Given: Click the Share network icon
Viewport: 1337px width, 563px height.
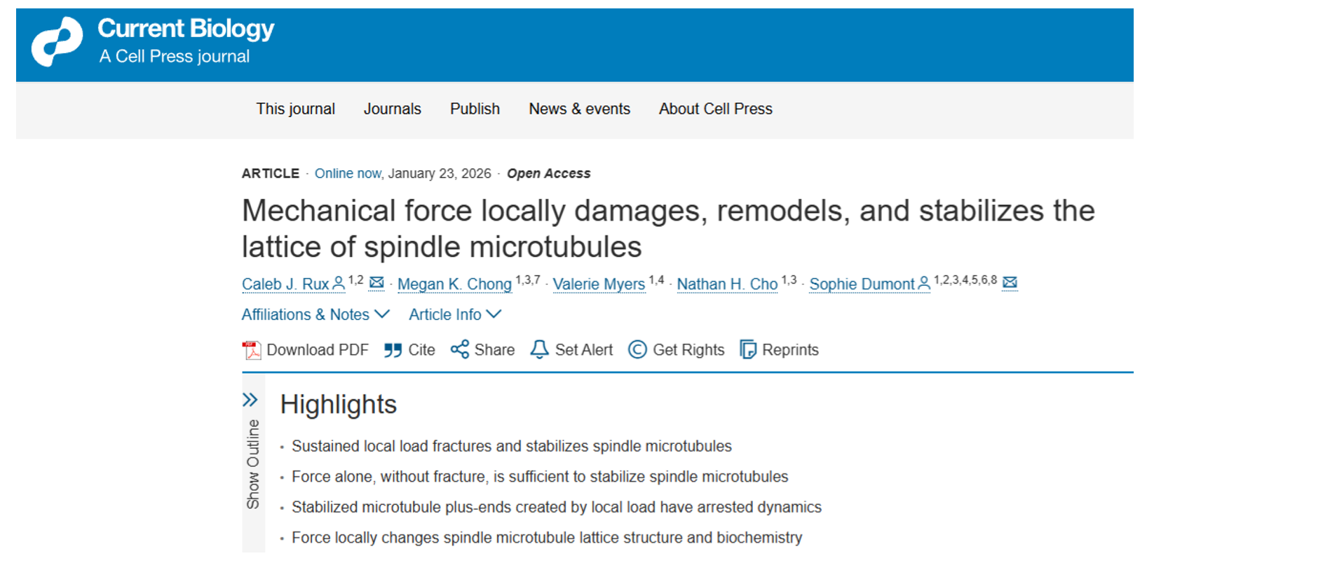Looking at the screenshot, I should click(460, 349).
